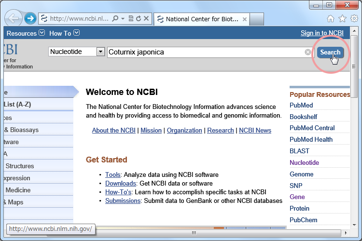Click the Home icon in browser toolbar
This screenshot has width=362, height=241.
[x=331, y=18]
